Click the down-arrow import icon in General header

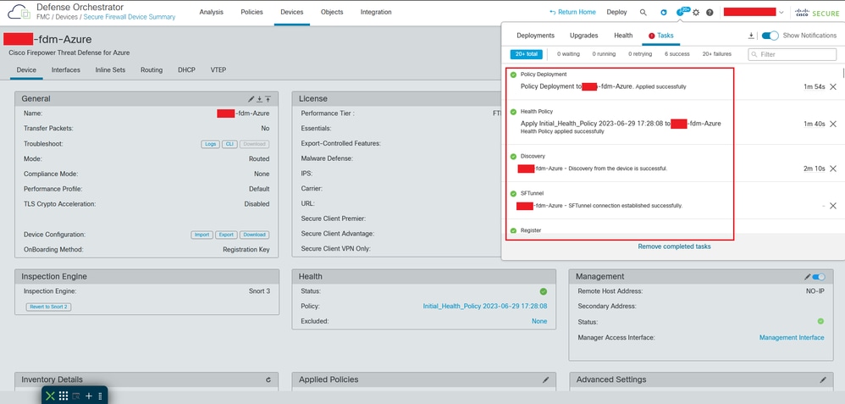(x=259, y=99)
